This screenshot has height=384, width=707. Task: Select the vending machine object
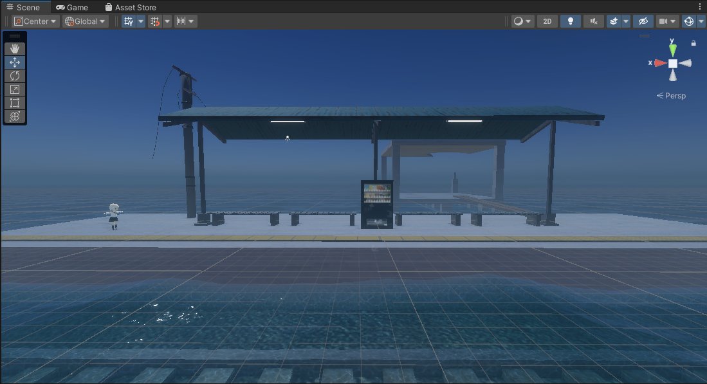[x=377, y=204]
